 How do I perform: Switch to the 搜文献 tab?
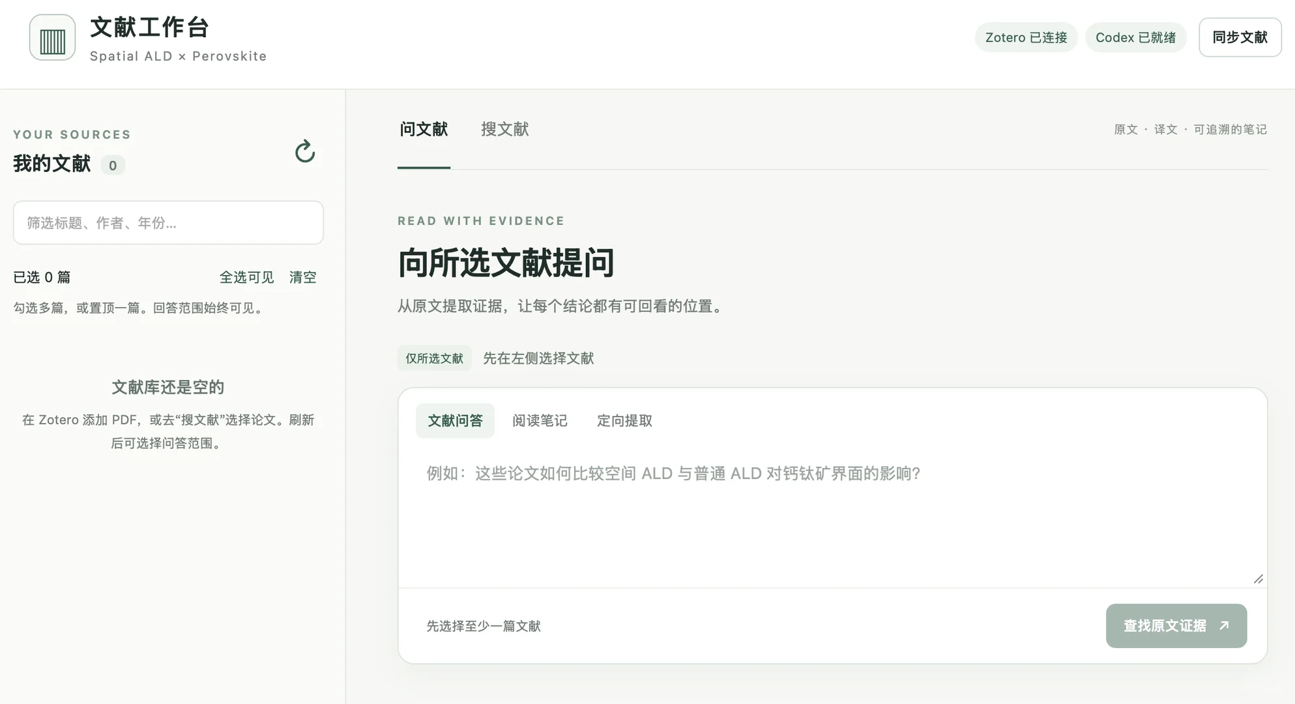(505, 129)
